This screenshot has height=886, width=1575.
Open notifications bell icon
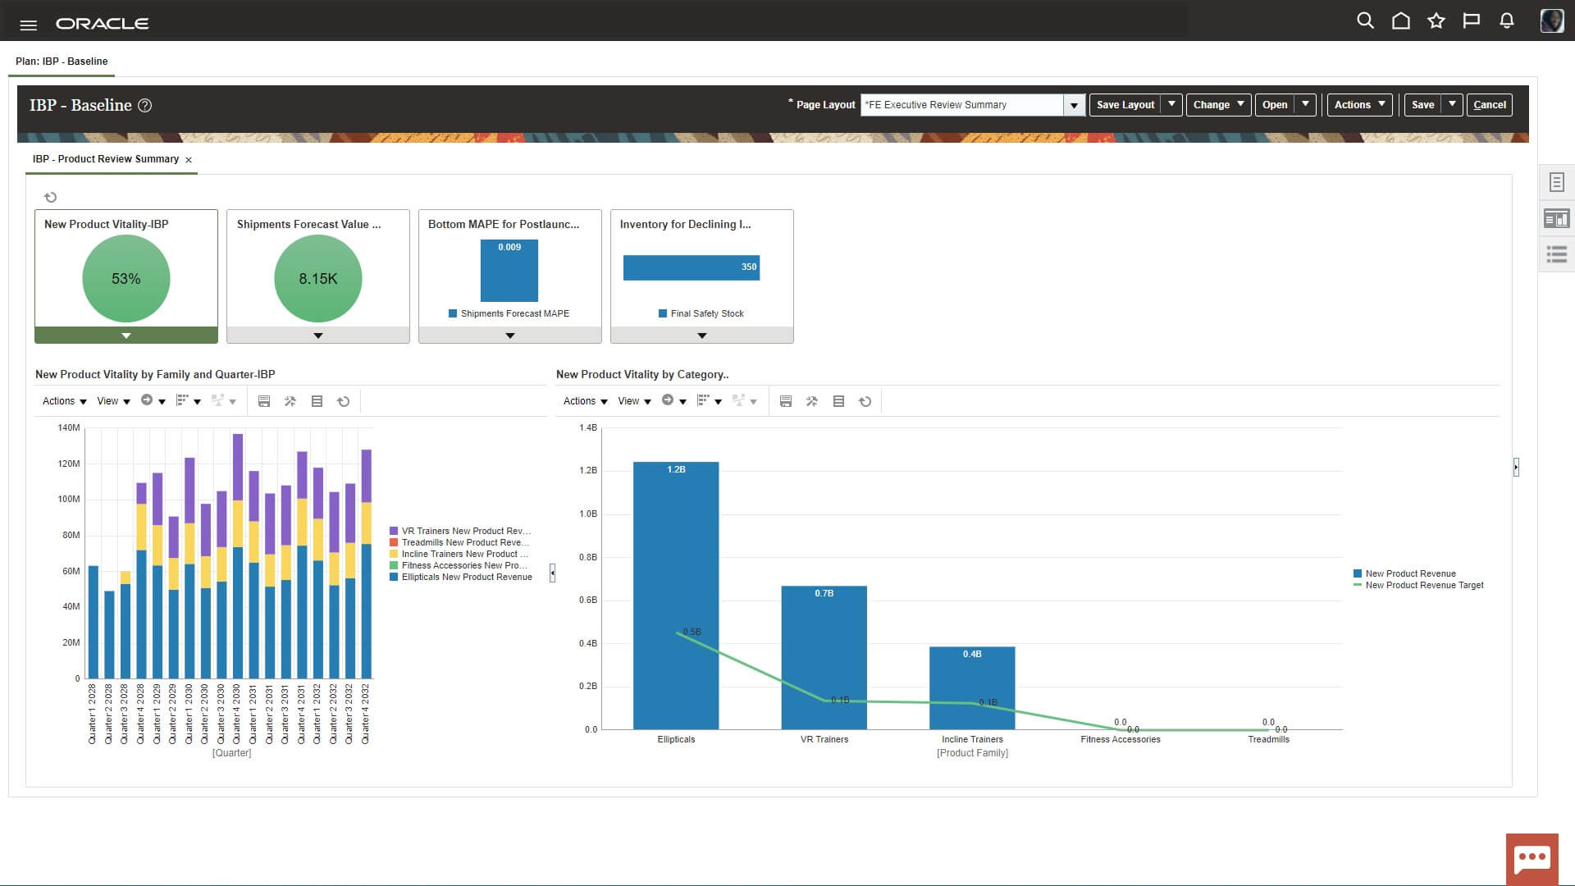click(x=1506, y=21)
